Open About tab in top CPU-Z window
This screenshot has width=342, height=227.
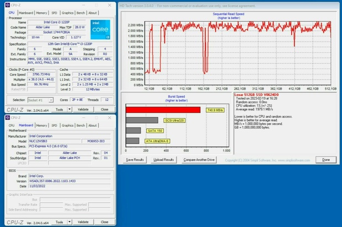pyautogui.click(x=93, y=13)
